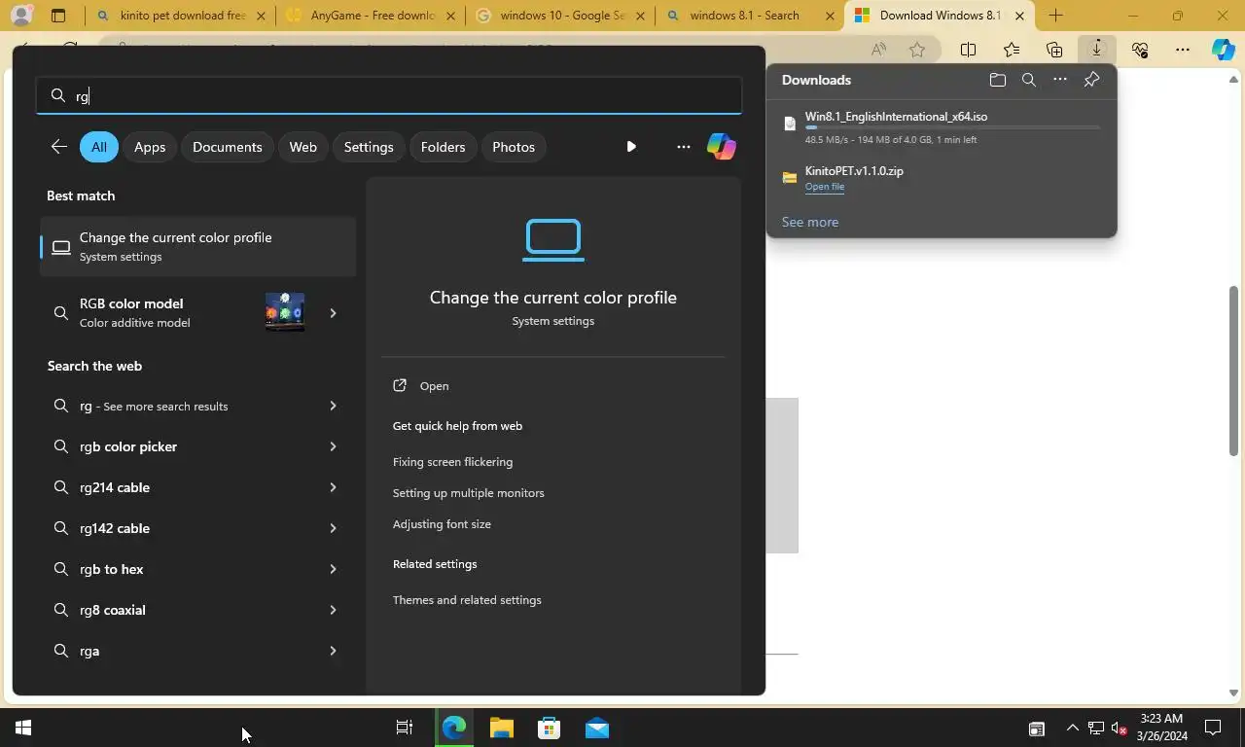Add page to favorites star icon
The height and width of the screenshot is (747, 1245).
[917, 49]
